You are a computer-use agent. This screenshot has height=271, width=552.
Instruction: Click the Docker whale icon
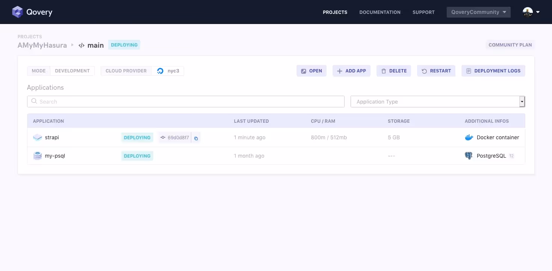pos(469,137)
